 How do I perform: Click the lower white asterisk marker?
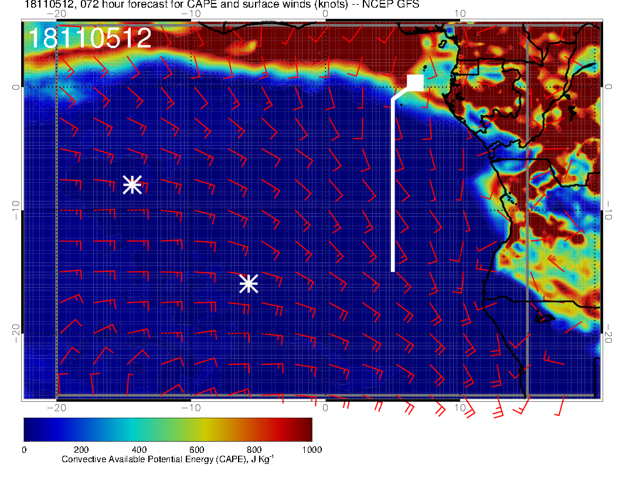pos(249,284)
